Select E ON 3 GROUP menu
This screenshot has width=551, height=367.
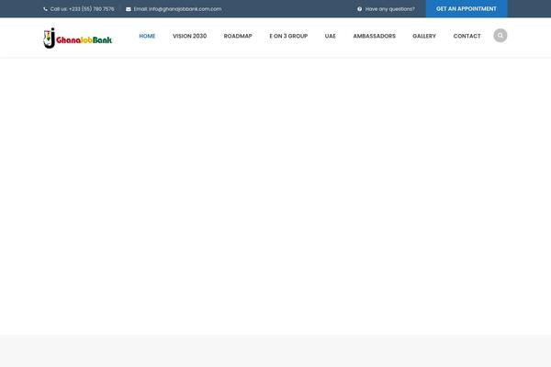pos(288,36)
